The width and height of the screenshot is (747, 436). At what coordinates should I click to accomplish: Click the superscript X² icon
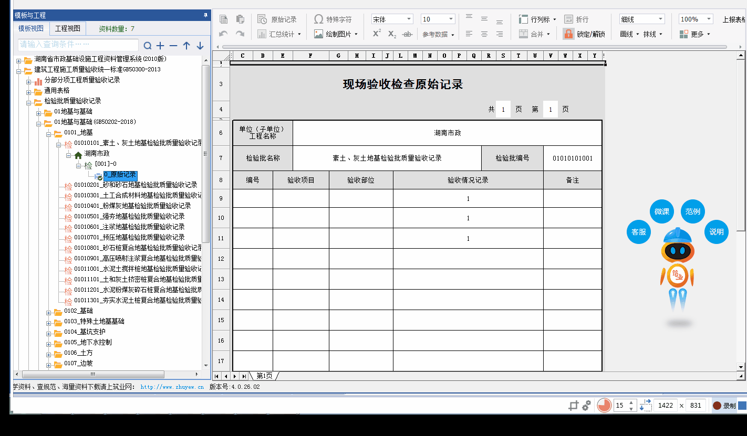(x=377, y=34)
